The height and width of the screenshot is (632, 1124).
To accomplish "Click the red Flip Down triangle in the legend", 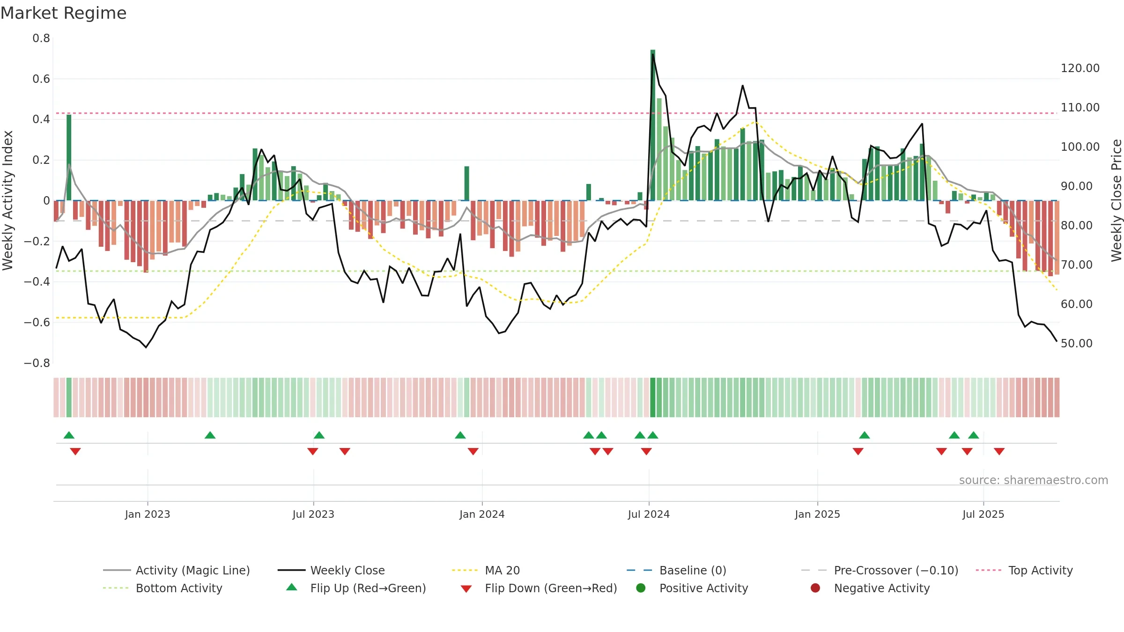I will (x=466, y=589).
